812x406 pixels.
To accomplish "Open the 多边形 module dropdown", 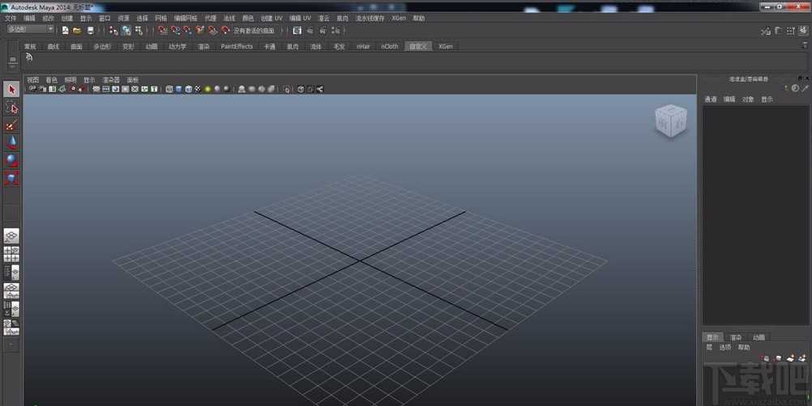I will (29, 30).
